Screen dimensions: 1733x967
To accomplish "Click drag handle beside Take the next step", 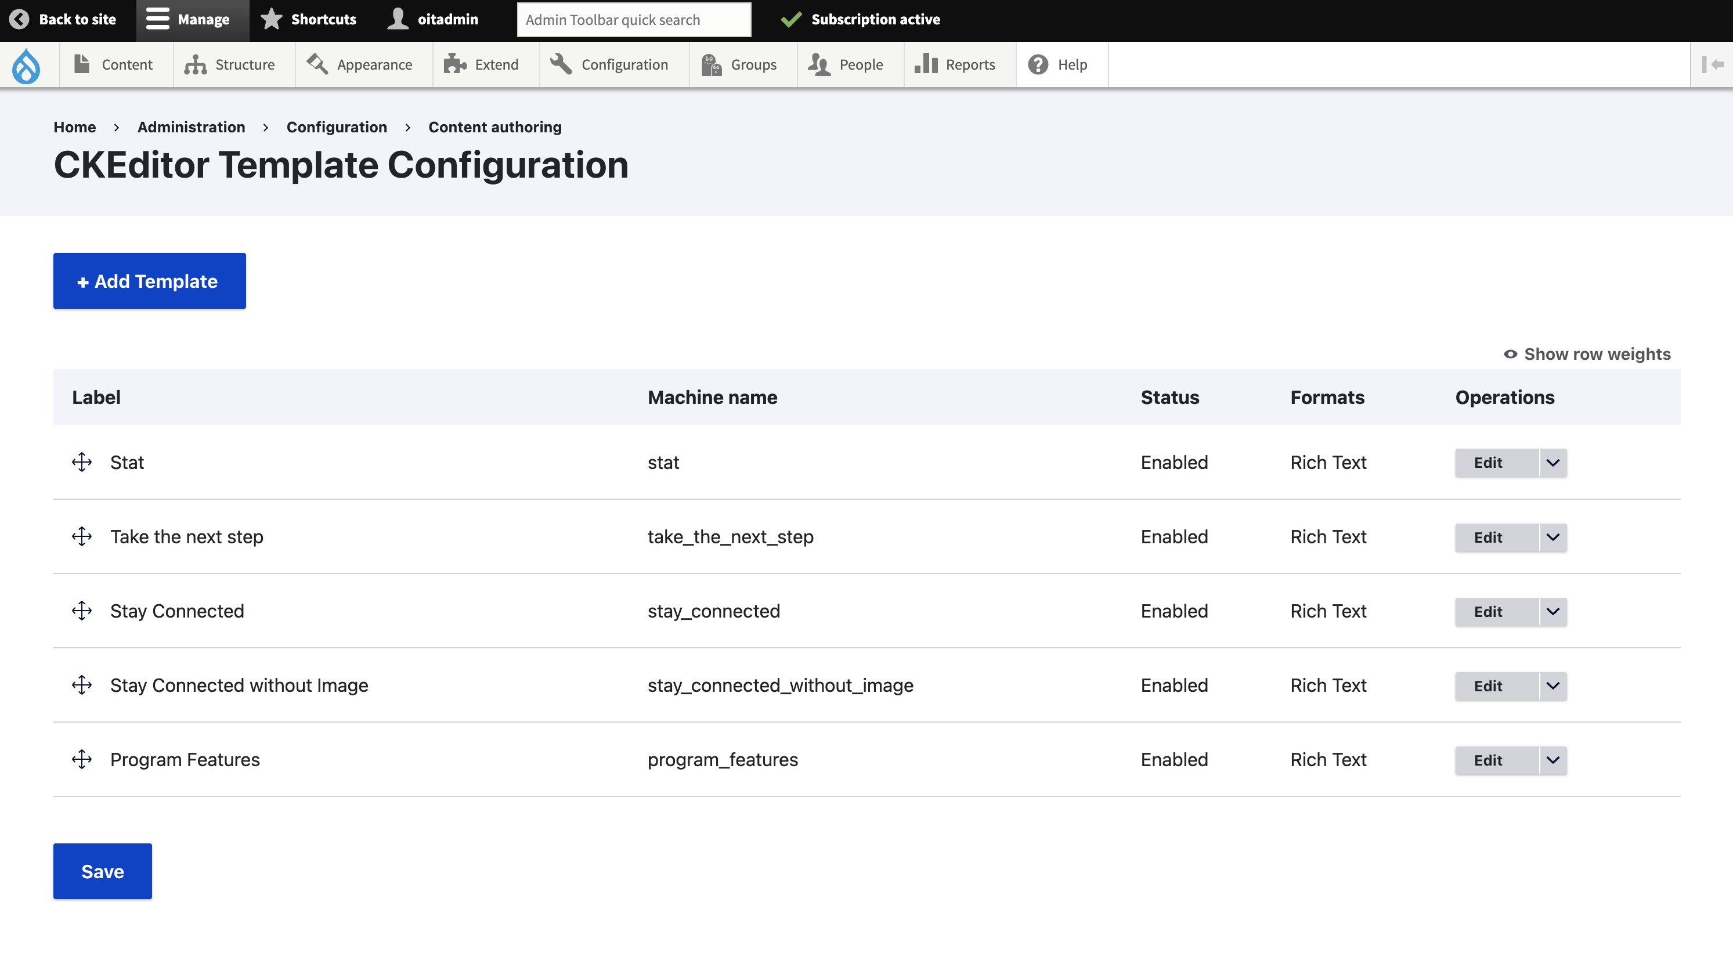I will point(81,536).
